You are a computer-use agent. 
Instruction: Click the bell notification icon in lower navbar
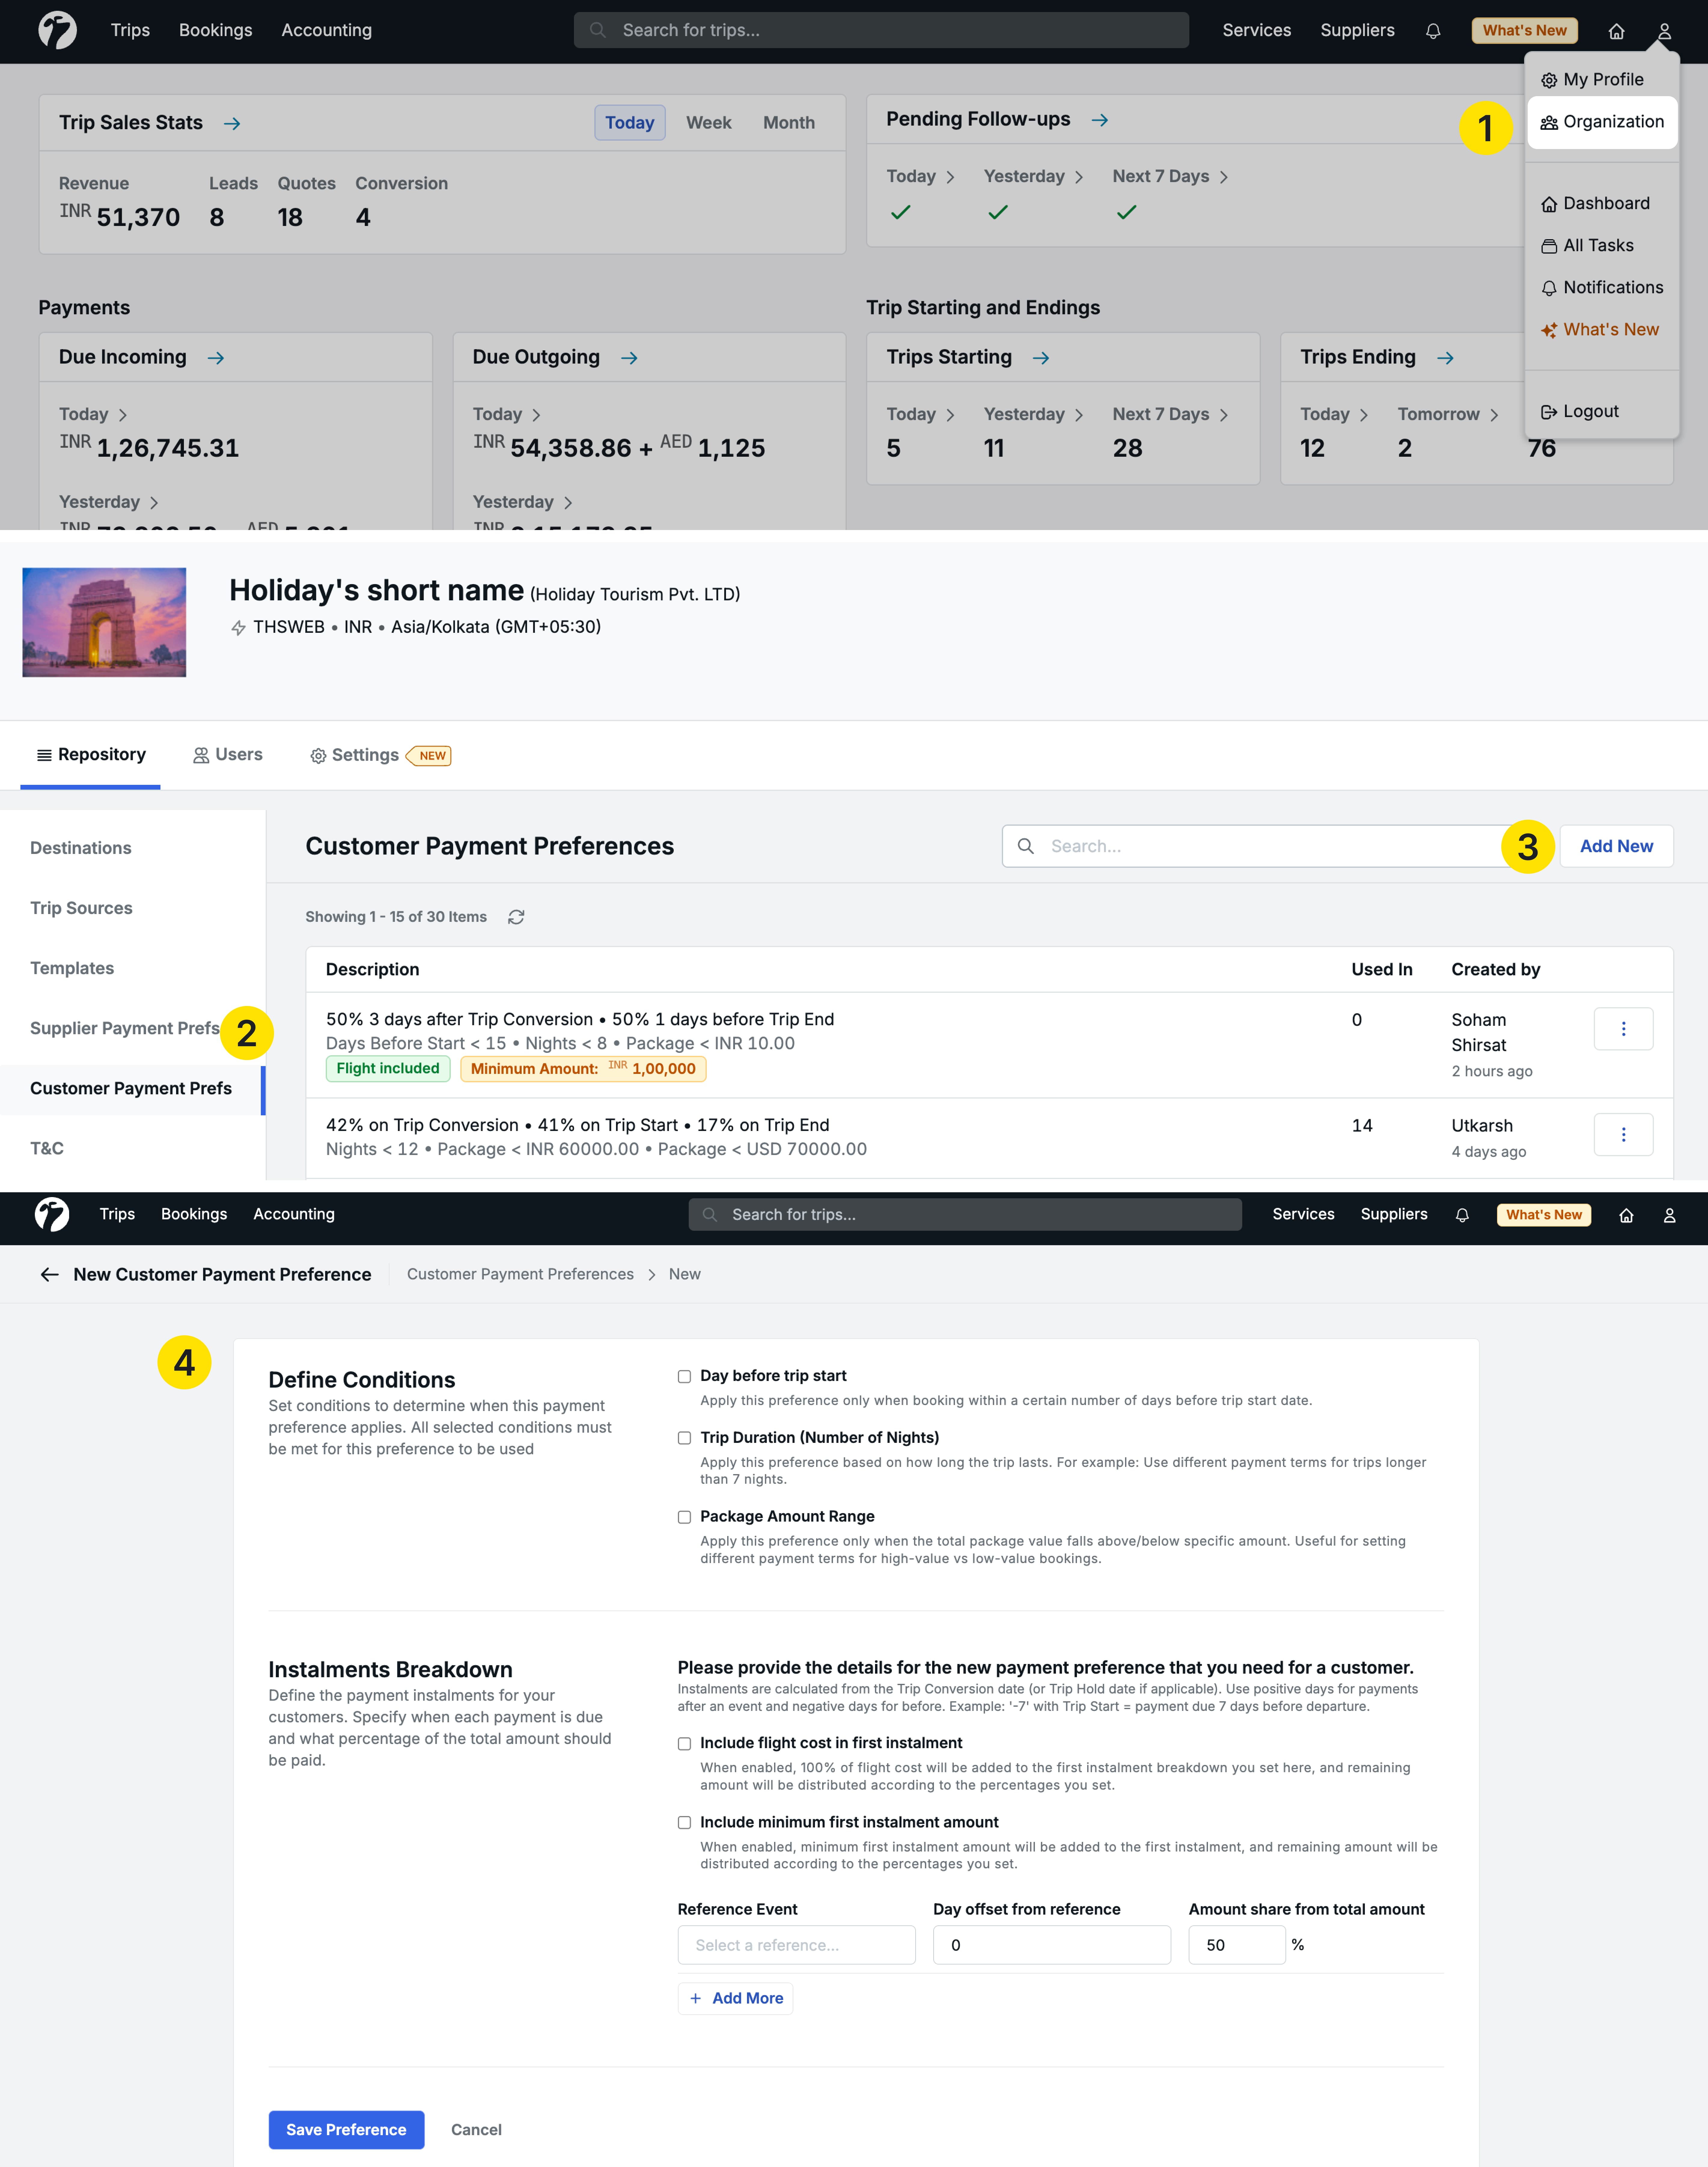pyautogui.click(x=1462, y=1215)
